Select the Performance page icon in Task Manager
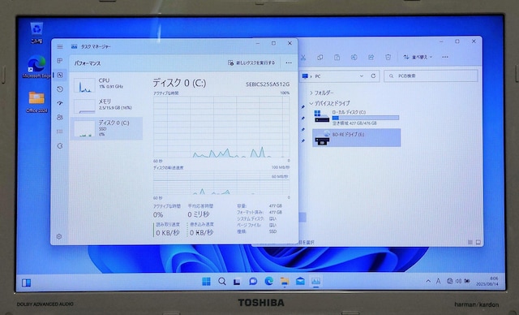The width and height of the screenshot is (519, 315). 60,76
